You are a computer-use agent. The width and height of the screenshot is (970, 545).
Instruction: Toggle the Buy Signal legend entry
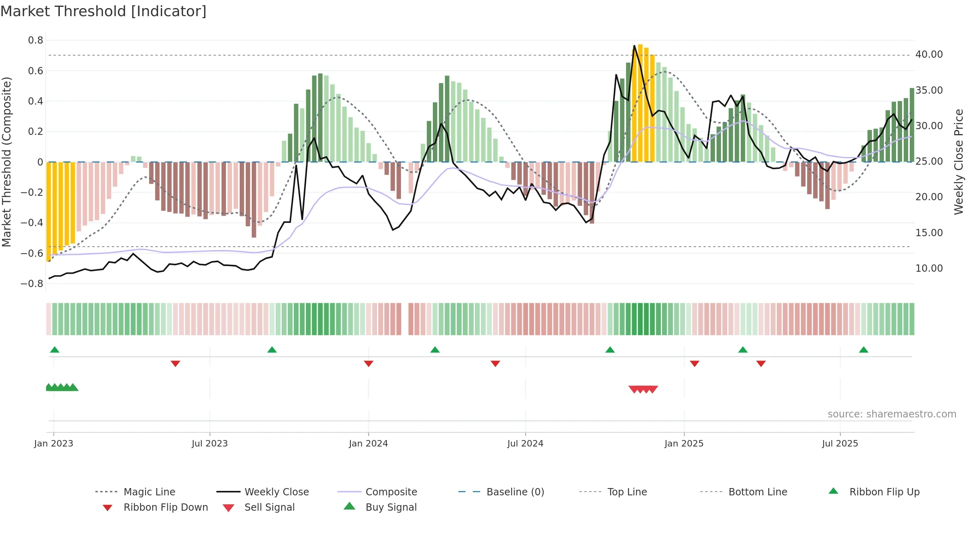tap(380, 507)
